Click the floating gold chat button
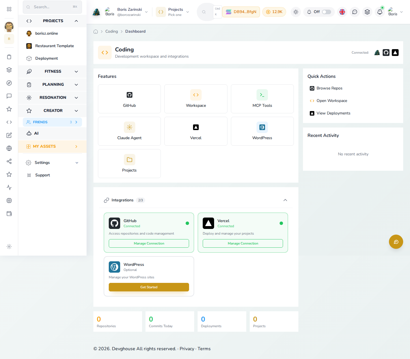Image resolution: width=410 pixels, height=359 pixels. (396, 242)
